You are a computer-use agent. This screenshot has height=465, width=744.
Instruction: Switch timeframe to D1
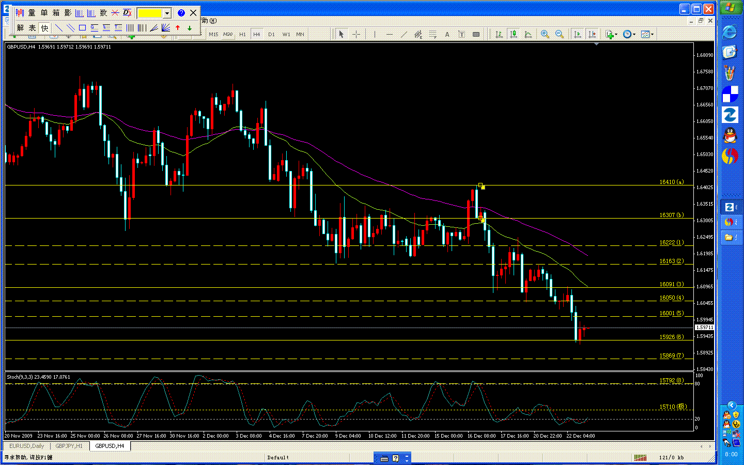pos(271,34)
